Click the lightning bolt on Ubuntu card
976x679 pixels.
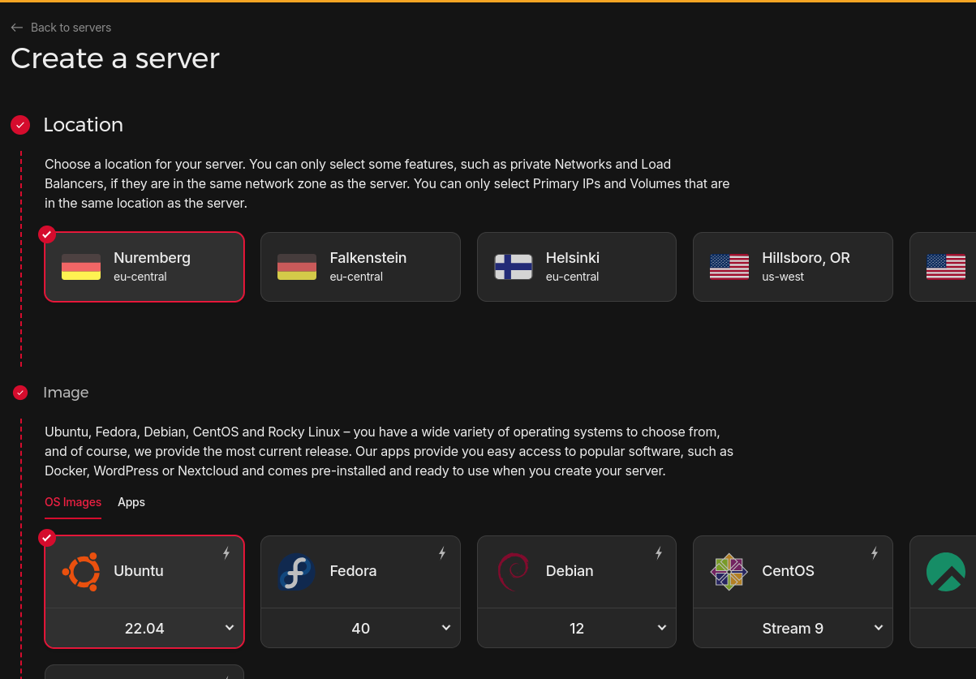point(226,552)
